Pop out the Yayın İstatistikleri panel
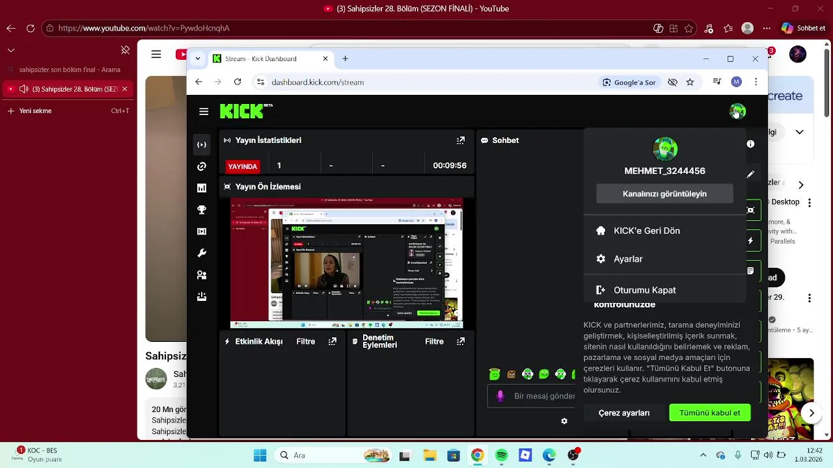Image resolution: width=833 pixels, height=468 pixels. (x=461, y=140)
